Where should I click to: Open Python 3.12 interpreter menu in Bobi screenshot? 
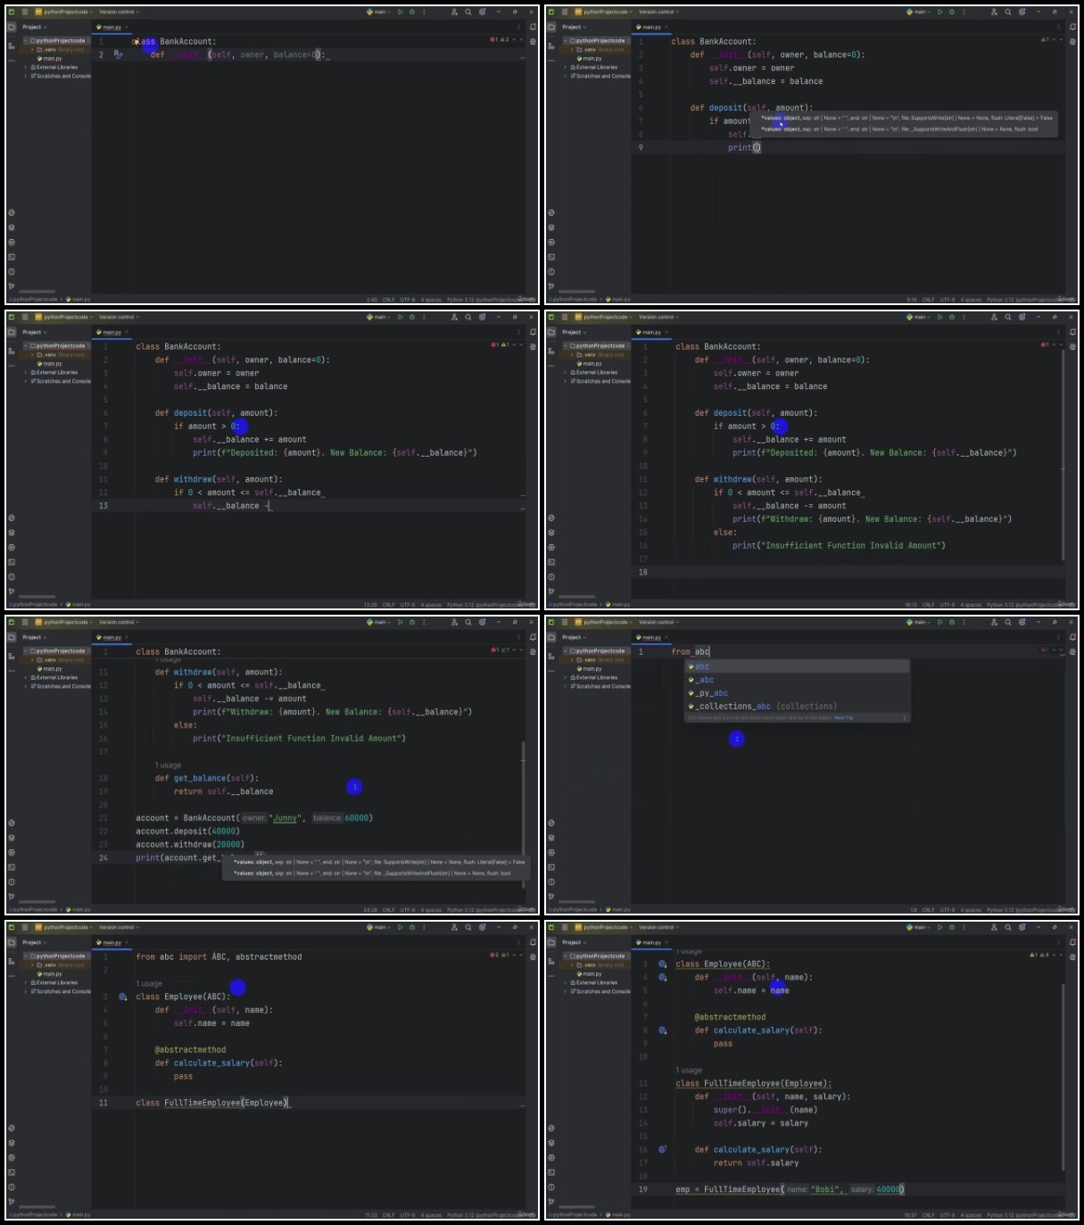pos(1028,1214)
